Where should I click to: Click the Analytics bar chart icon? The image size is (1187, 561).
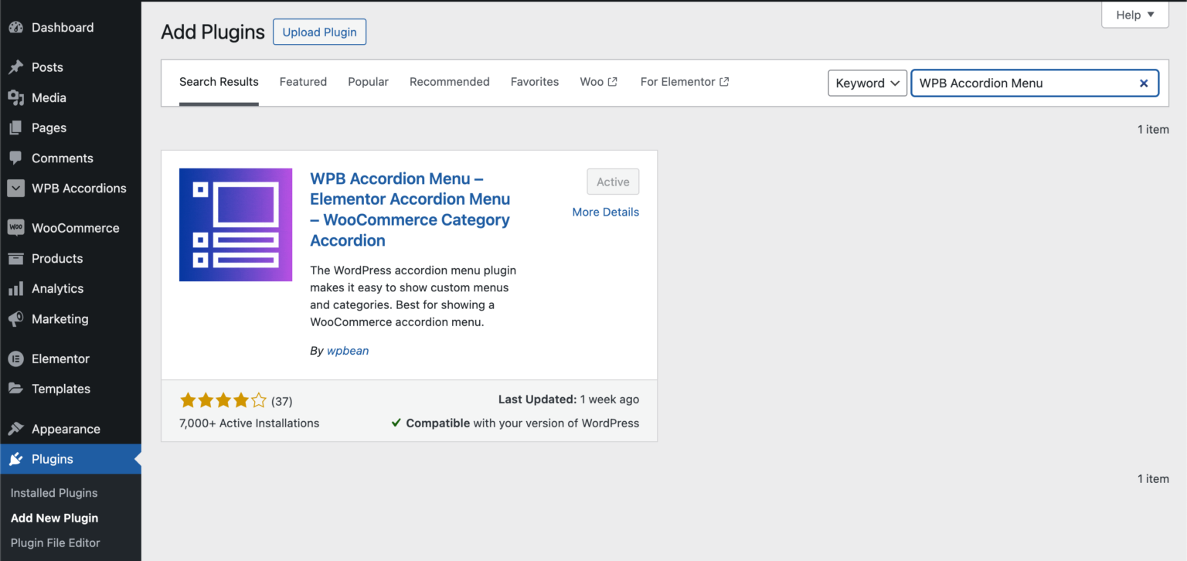[x=17, y=288]
